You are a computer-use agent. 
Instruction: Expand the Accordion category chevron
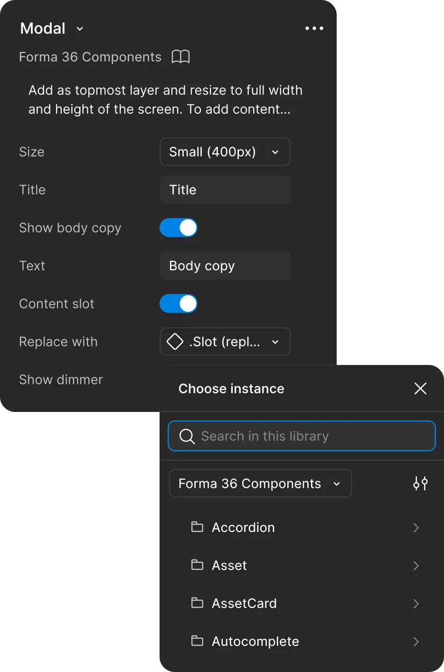click(416, 527)
